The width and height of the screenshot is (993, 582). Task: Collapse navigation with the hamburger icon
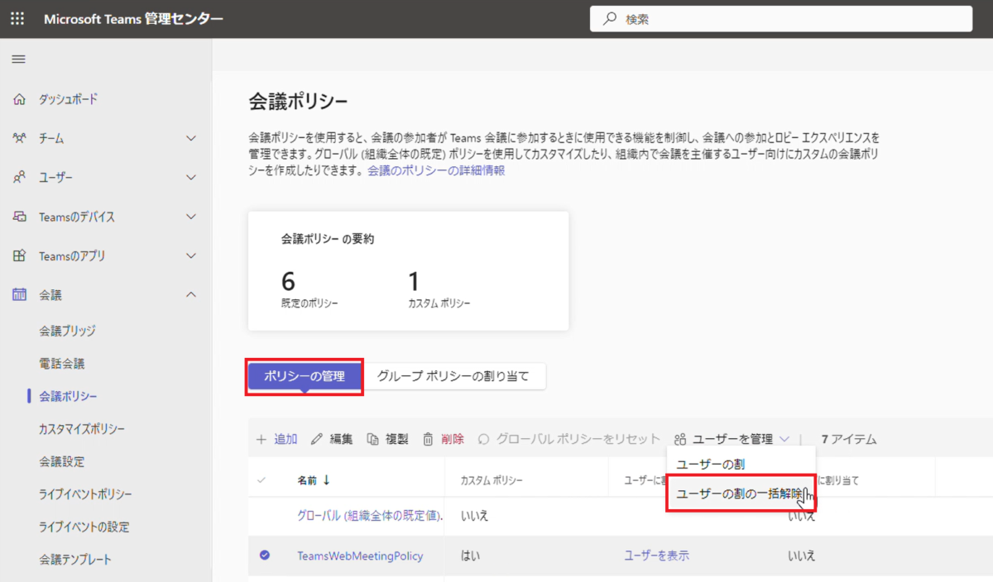[17, 58]
